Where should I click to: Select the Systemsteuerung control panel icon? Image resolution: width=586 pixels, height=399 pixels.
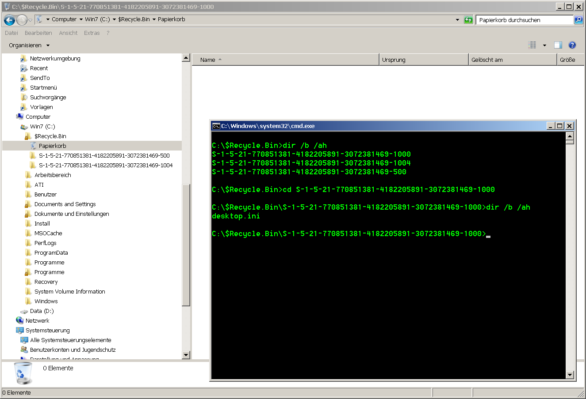click(19, 330)
